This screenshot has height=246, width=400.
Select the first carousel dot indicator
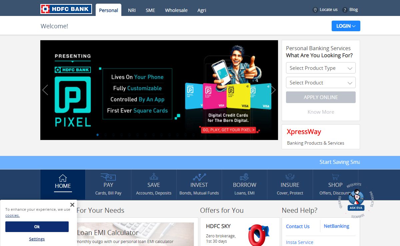(x=98, y=135)
